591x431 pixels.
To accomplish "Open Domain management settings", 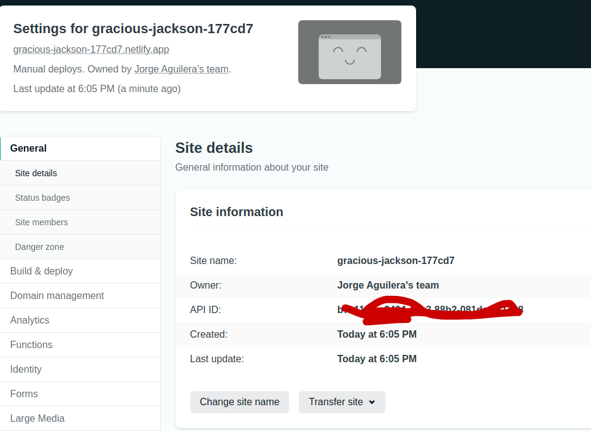I will 56,295.
